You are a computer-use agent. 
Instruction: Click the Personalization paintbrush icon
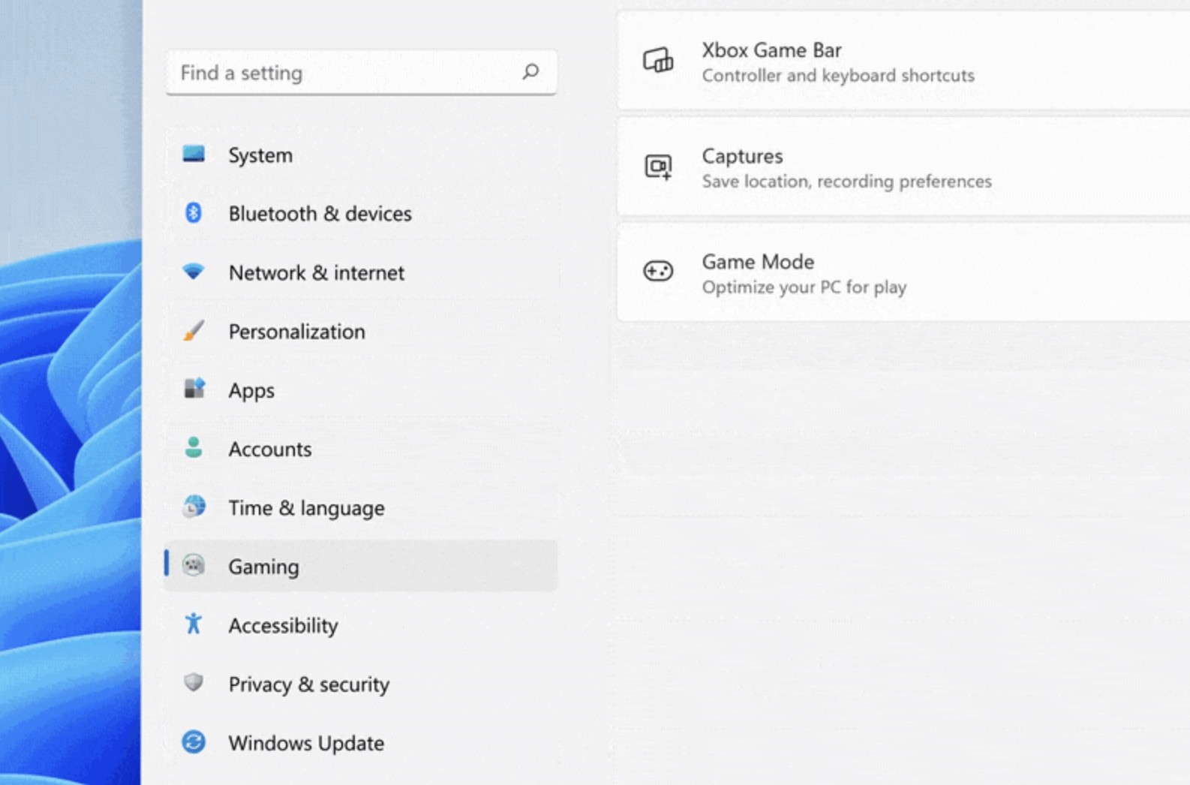(x=194, y=330)
